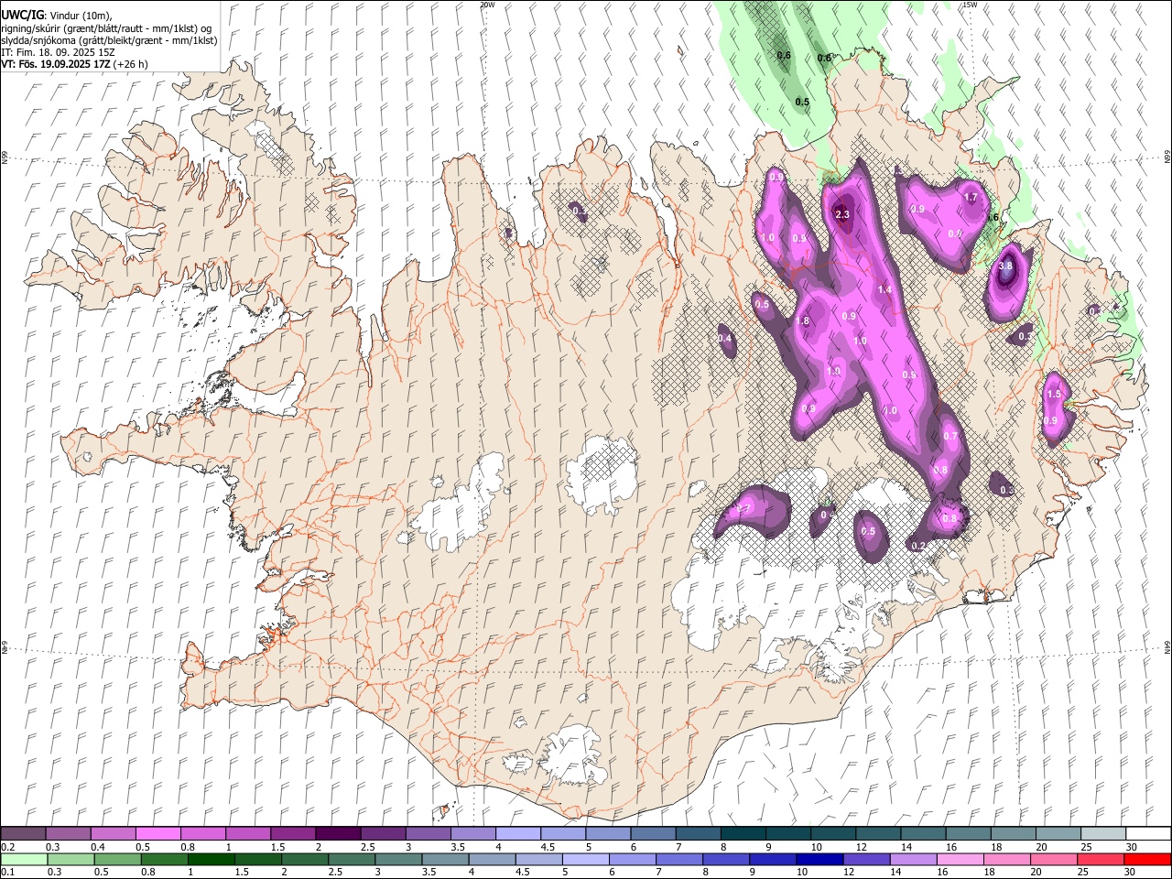Click the 0.2 label in the snow legend
The height and width of the screenshot is (879, 1172).
pyautogui.click(x=7, y=847)
